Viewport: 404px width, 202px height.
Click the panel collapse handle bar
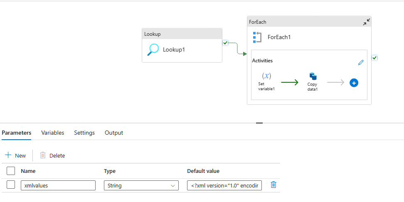click(x=259, y=123)
